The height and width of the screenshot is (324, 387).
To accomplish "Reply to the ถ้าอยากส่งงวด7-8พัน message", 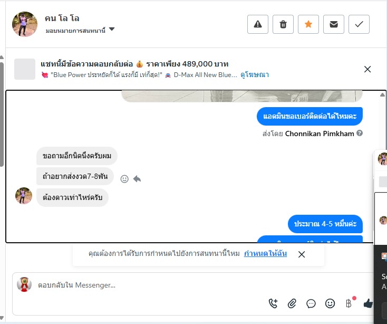I will [x=137, y=178].
